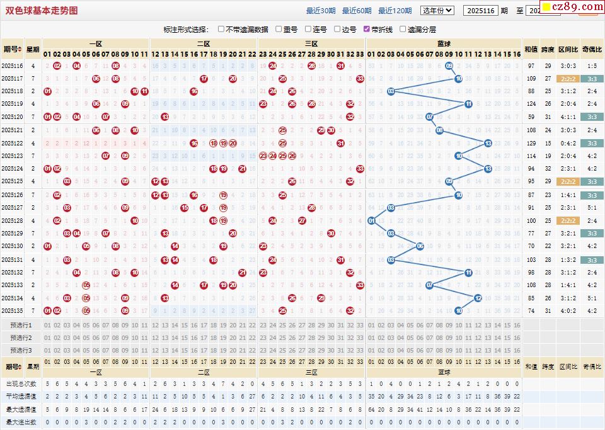Click red ball 33 in row 2025117
Image resolution: width=605 pixels, height=430 pixels.
[x=360, y=79]
